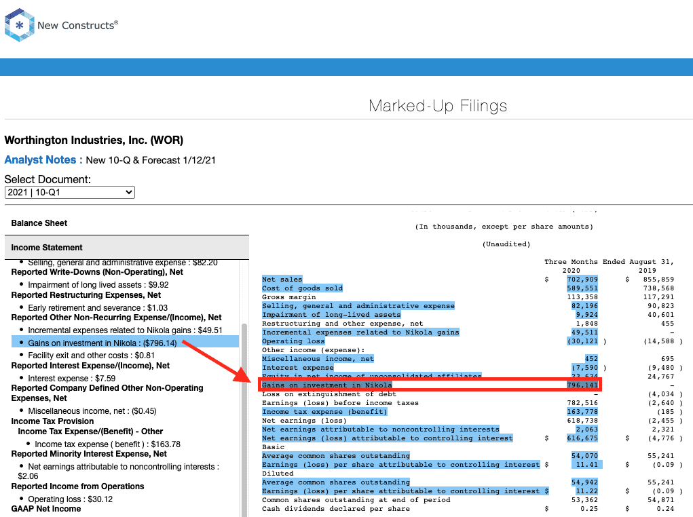Select Impairment of long lived assets : $9.92
Viewport: 693px width, 517px height.
tap(98, 285)
